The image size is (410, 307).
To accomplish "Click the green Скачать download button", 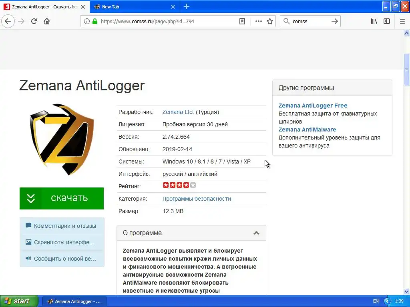I will pyautogui.click(x=62, y=198).
